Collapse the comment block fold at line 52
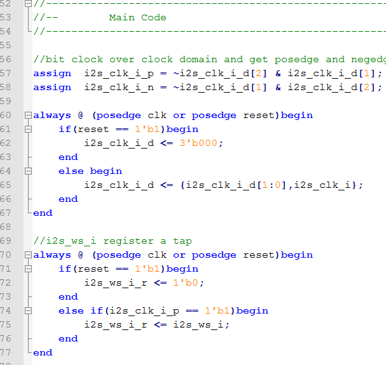 click(x=29, y=3)
